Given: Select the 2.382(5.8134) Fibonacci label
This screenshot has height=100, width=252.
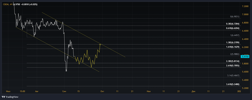Looking at the screenshot, I should pyautogui.click(x=233, y=61).
